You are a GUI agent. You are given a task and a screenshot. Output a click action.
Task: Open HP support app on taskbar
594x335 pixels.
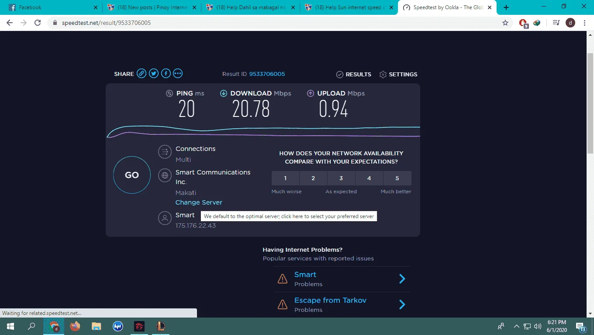117,326
